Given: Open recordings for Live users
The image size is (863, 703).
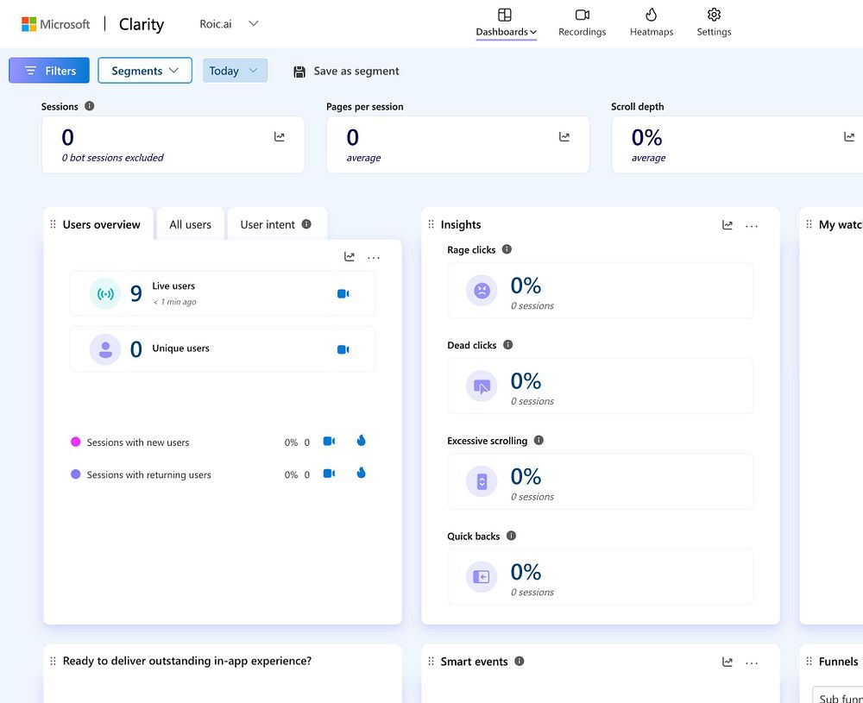Looking at the screenshot, I should 343,294.
